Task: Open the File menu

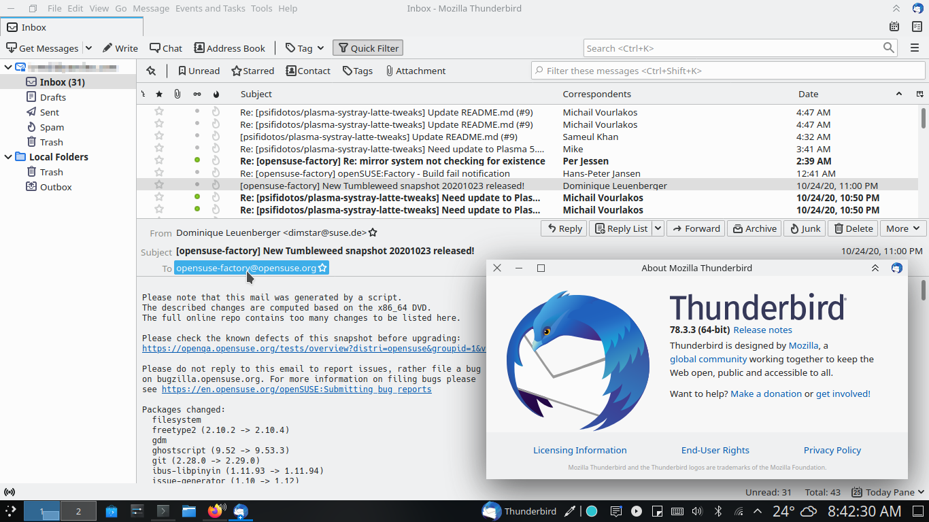Action: (x=54, y=8)
